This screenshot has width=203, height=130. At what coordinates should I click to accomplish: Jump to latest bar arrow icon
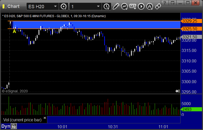(x=177, y=91)
